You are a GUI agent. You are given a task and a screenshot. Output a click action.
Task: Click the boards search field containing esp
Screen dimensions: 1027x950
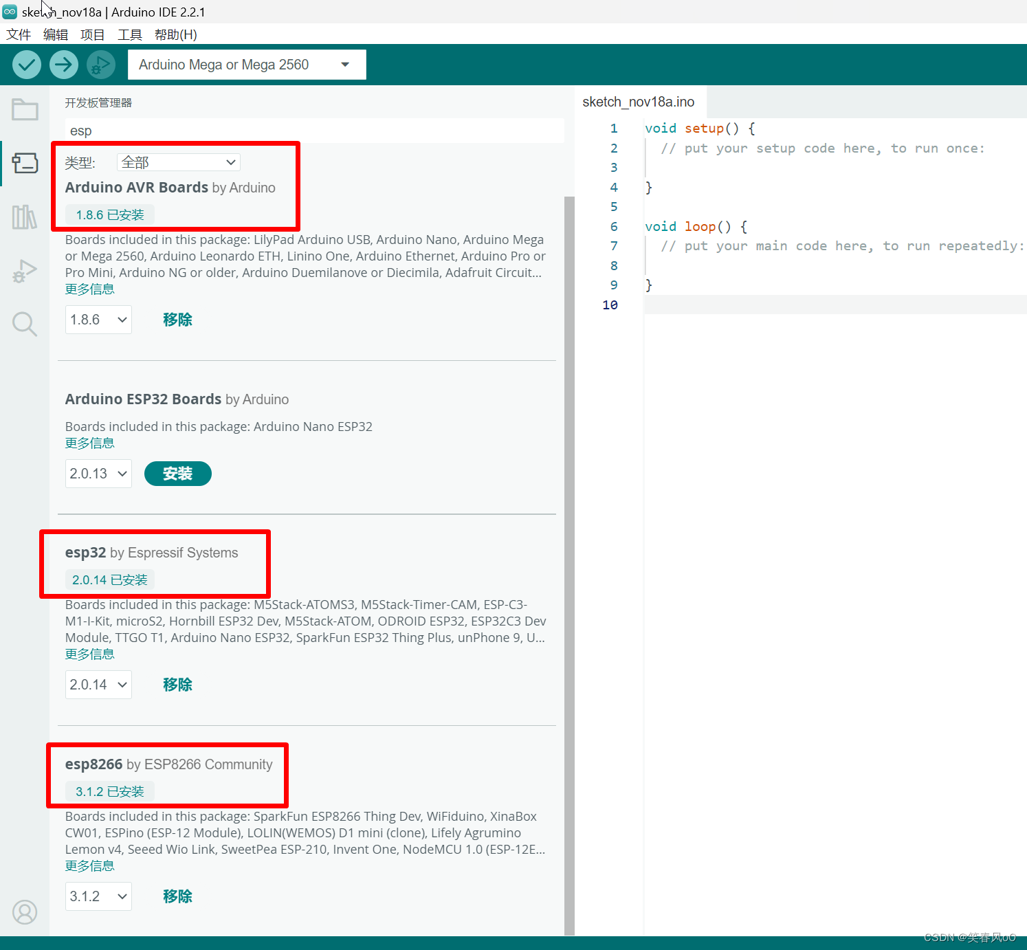coord(314,131)
